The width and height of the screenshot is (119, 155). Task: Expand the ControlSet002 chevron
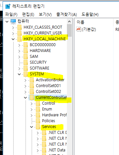pos(26,92)
